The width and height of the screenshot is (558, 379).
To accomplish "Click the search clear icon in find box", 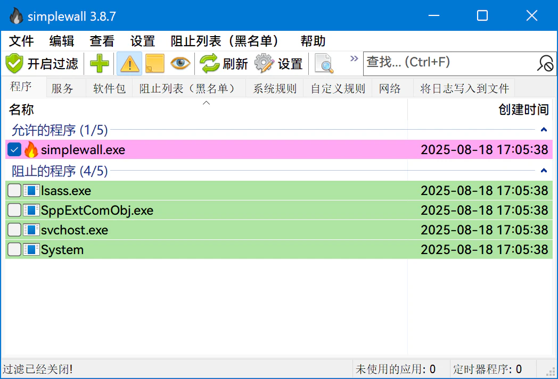I will 545,64.
